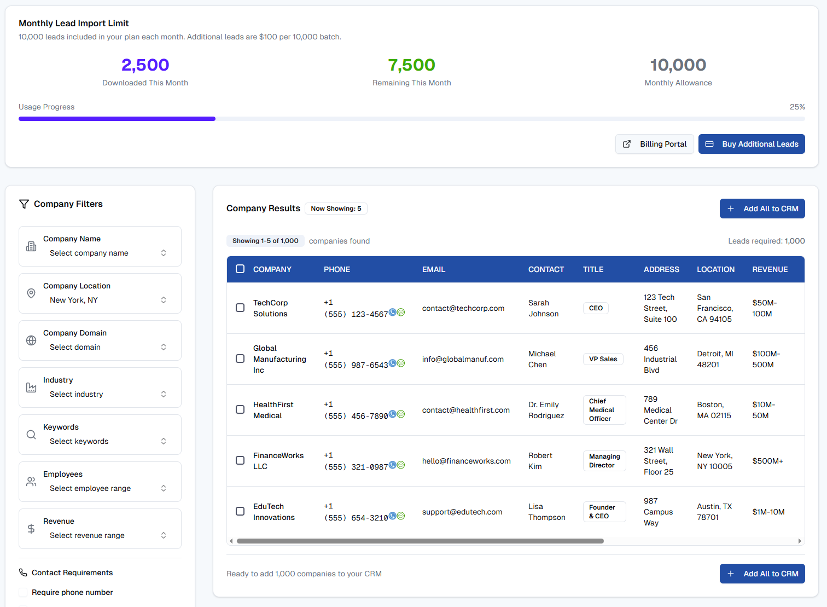
Task: Check the select-all box in table header
Action: pyautogui.click(x=240, y=269)
